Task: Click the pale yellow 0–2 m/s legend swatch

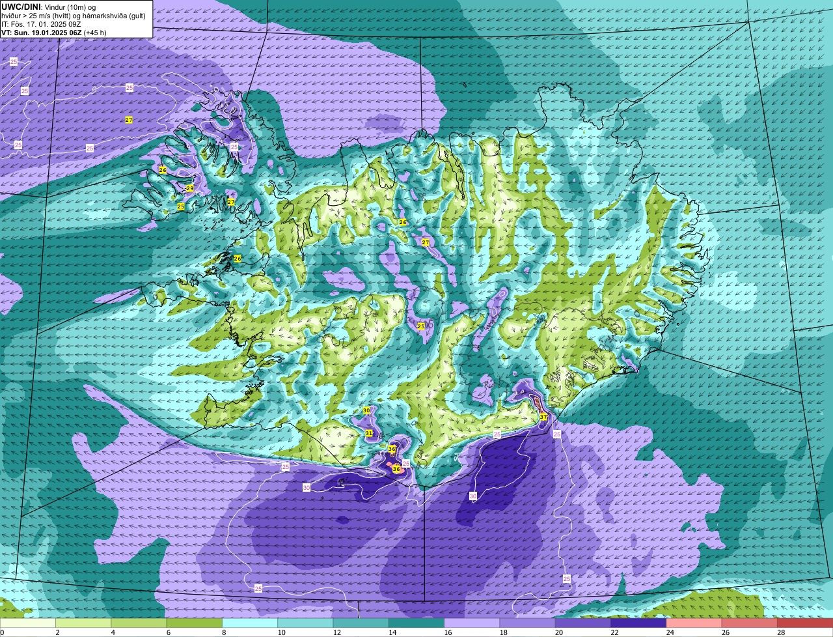Action: [28, 623]
